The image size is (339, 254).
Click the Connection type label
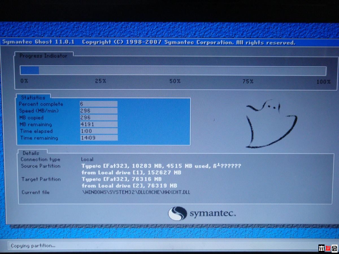pyautogui.click(x=40, y=159)
